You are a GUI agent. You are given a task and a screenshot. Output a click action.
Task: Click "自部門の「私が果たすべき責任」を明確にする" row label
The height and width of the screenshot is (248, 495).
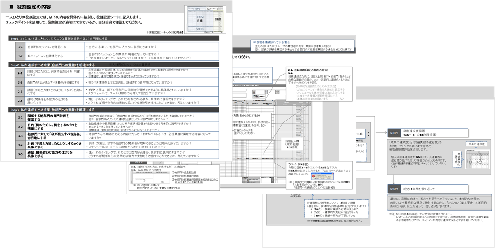pos(54,82)
